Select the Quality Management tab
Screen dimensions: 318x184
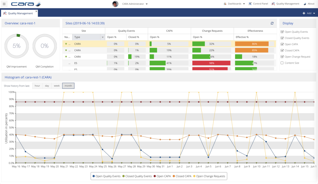click(x=20, y=13)
